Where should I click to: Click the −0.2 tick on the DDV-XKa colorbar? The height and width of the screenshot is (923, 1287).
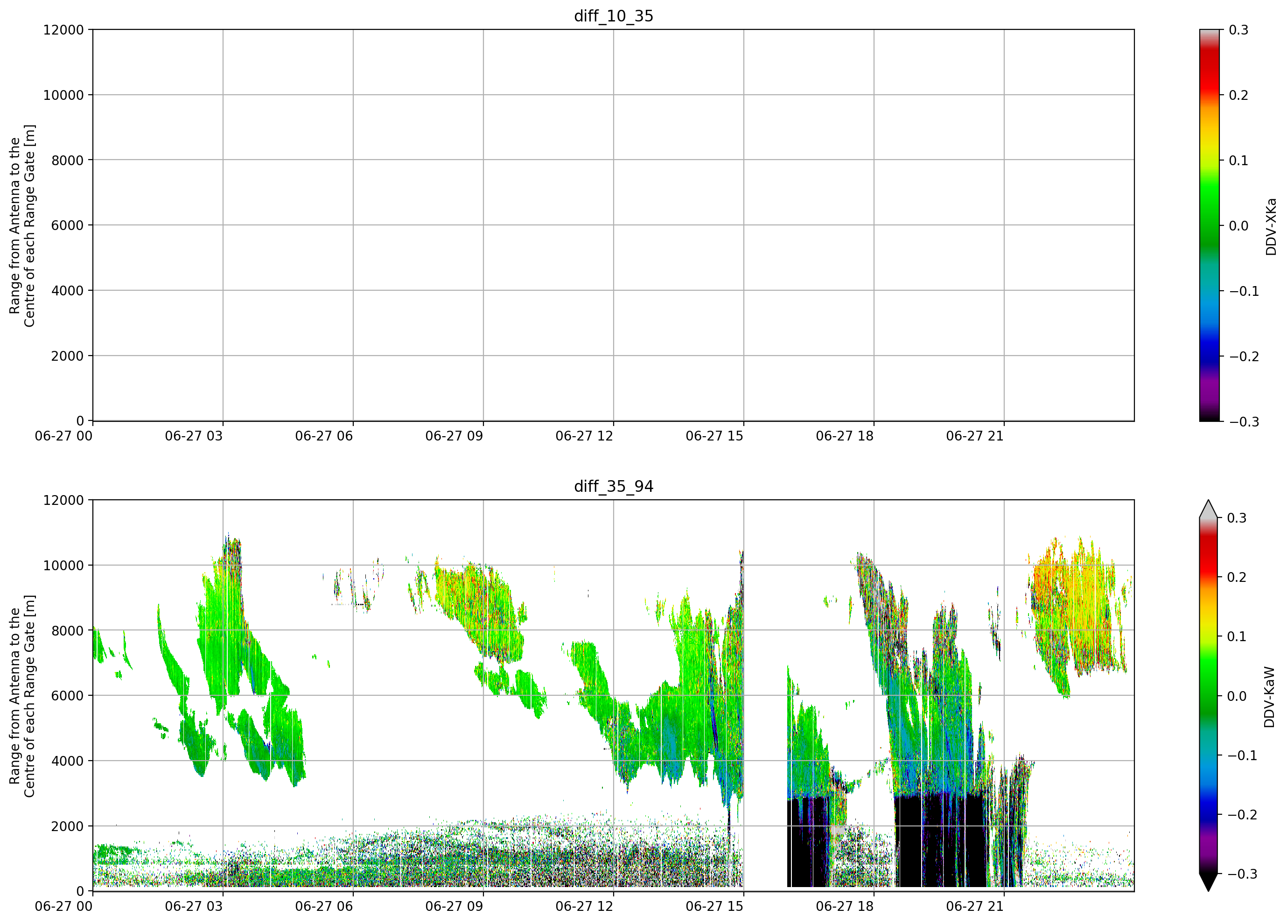(x=1244, y=356)
